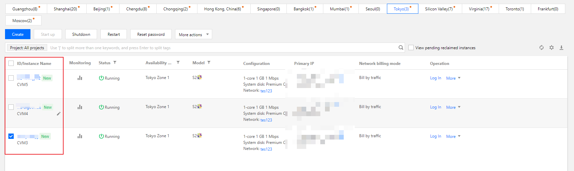
Task: Open the Singapore(0) region tab
Action: tap(268, 9)
